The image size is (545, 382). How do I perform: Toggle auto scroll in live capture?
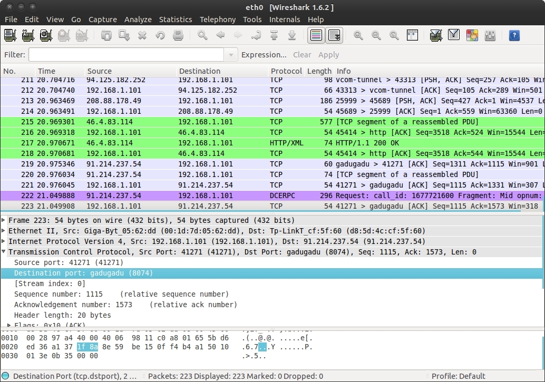334,35
